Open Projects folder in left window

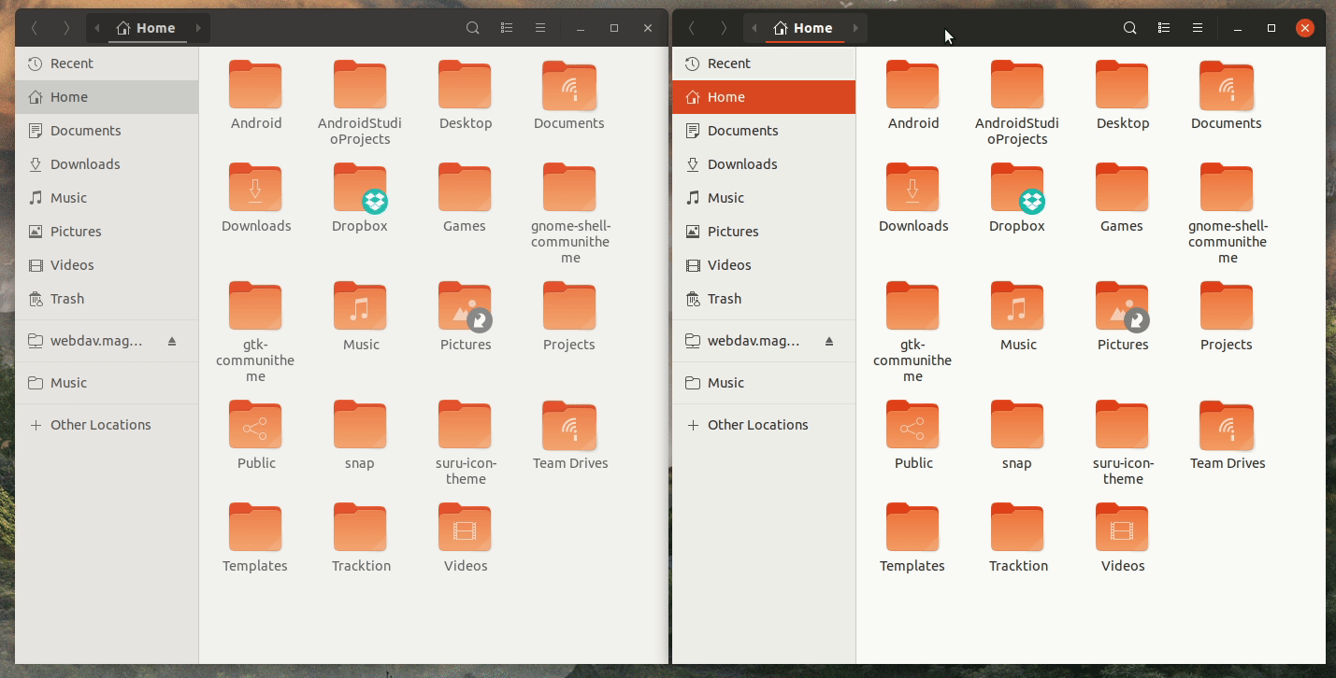(569, 306)
